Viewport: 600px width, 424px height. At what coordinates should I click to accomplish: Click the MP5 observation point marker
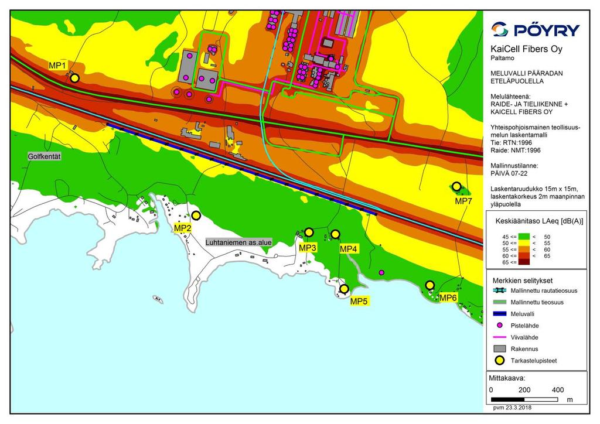(x=345, y=289)
